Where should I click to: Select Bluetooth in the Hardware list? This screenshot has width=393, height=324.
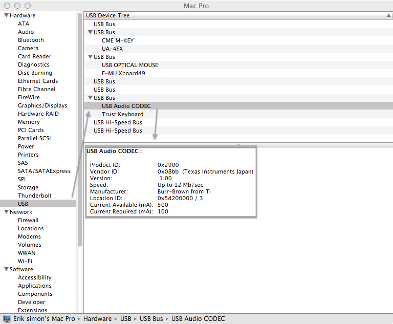click(x=31, y=40)
